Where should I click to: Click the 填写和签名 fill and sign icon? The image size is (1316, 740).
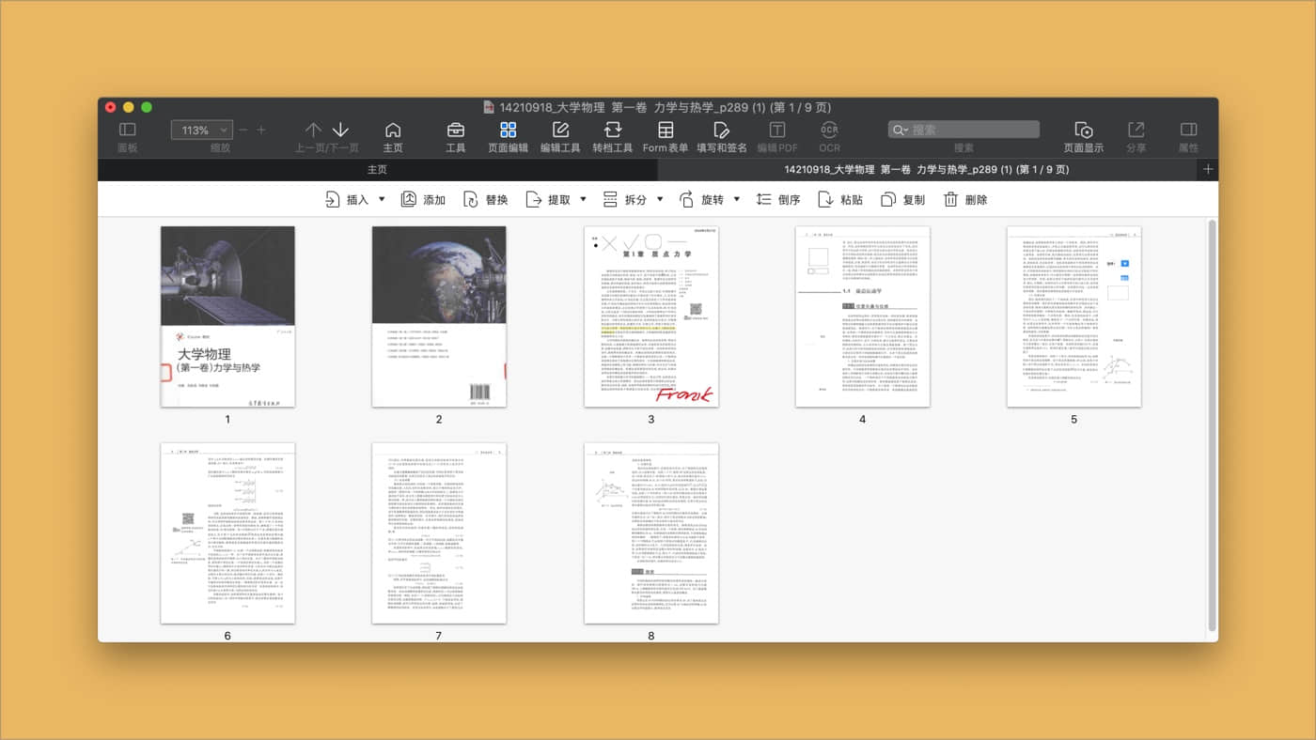tap(721, 131)
